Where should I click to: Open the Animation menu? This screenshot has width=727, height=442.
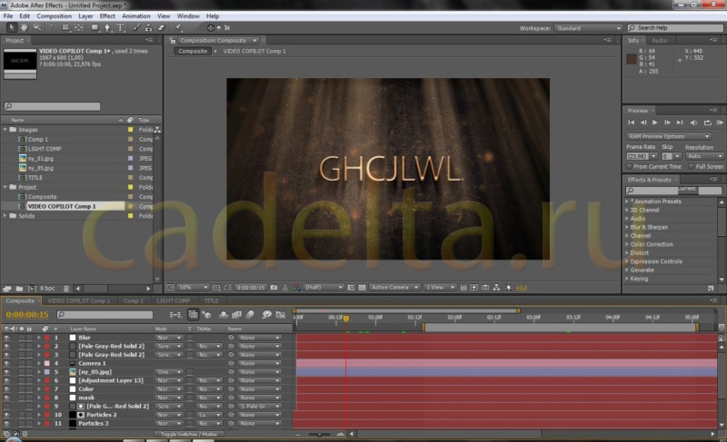pos(135,15)
